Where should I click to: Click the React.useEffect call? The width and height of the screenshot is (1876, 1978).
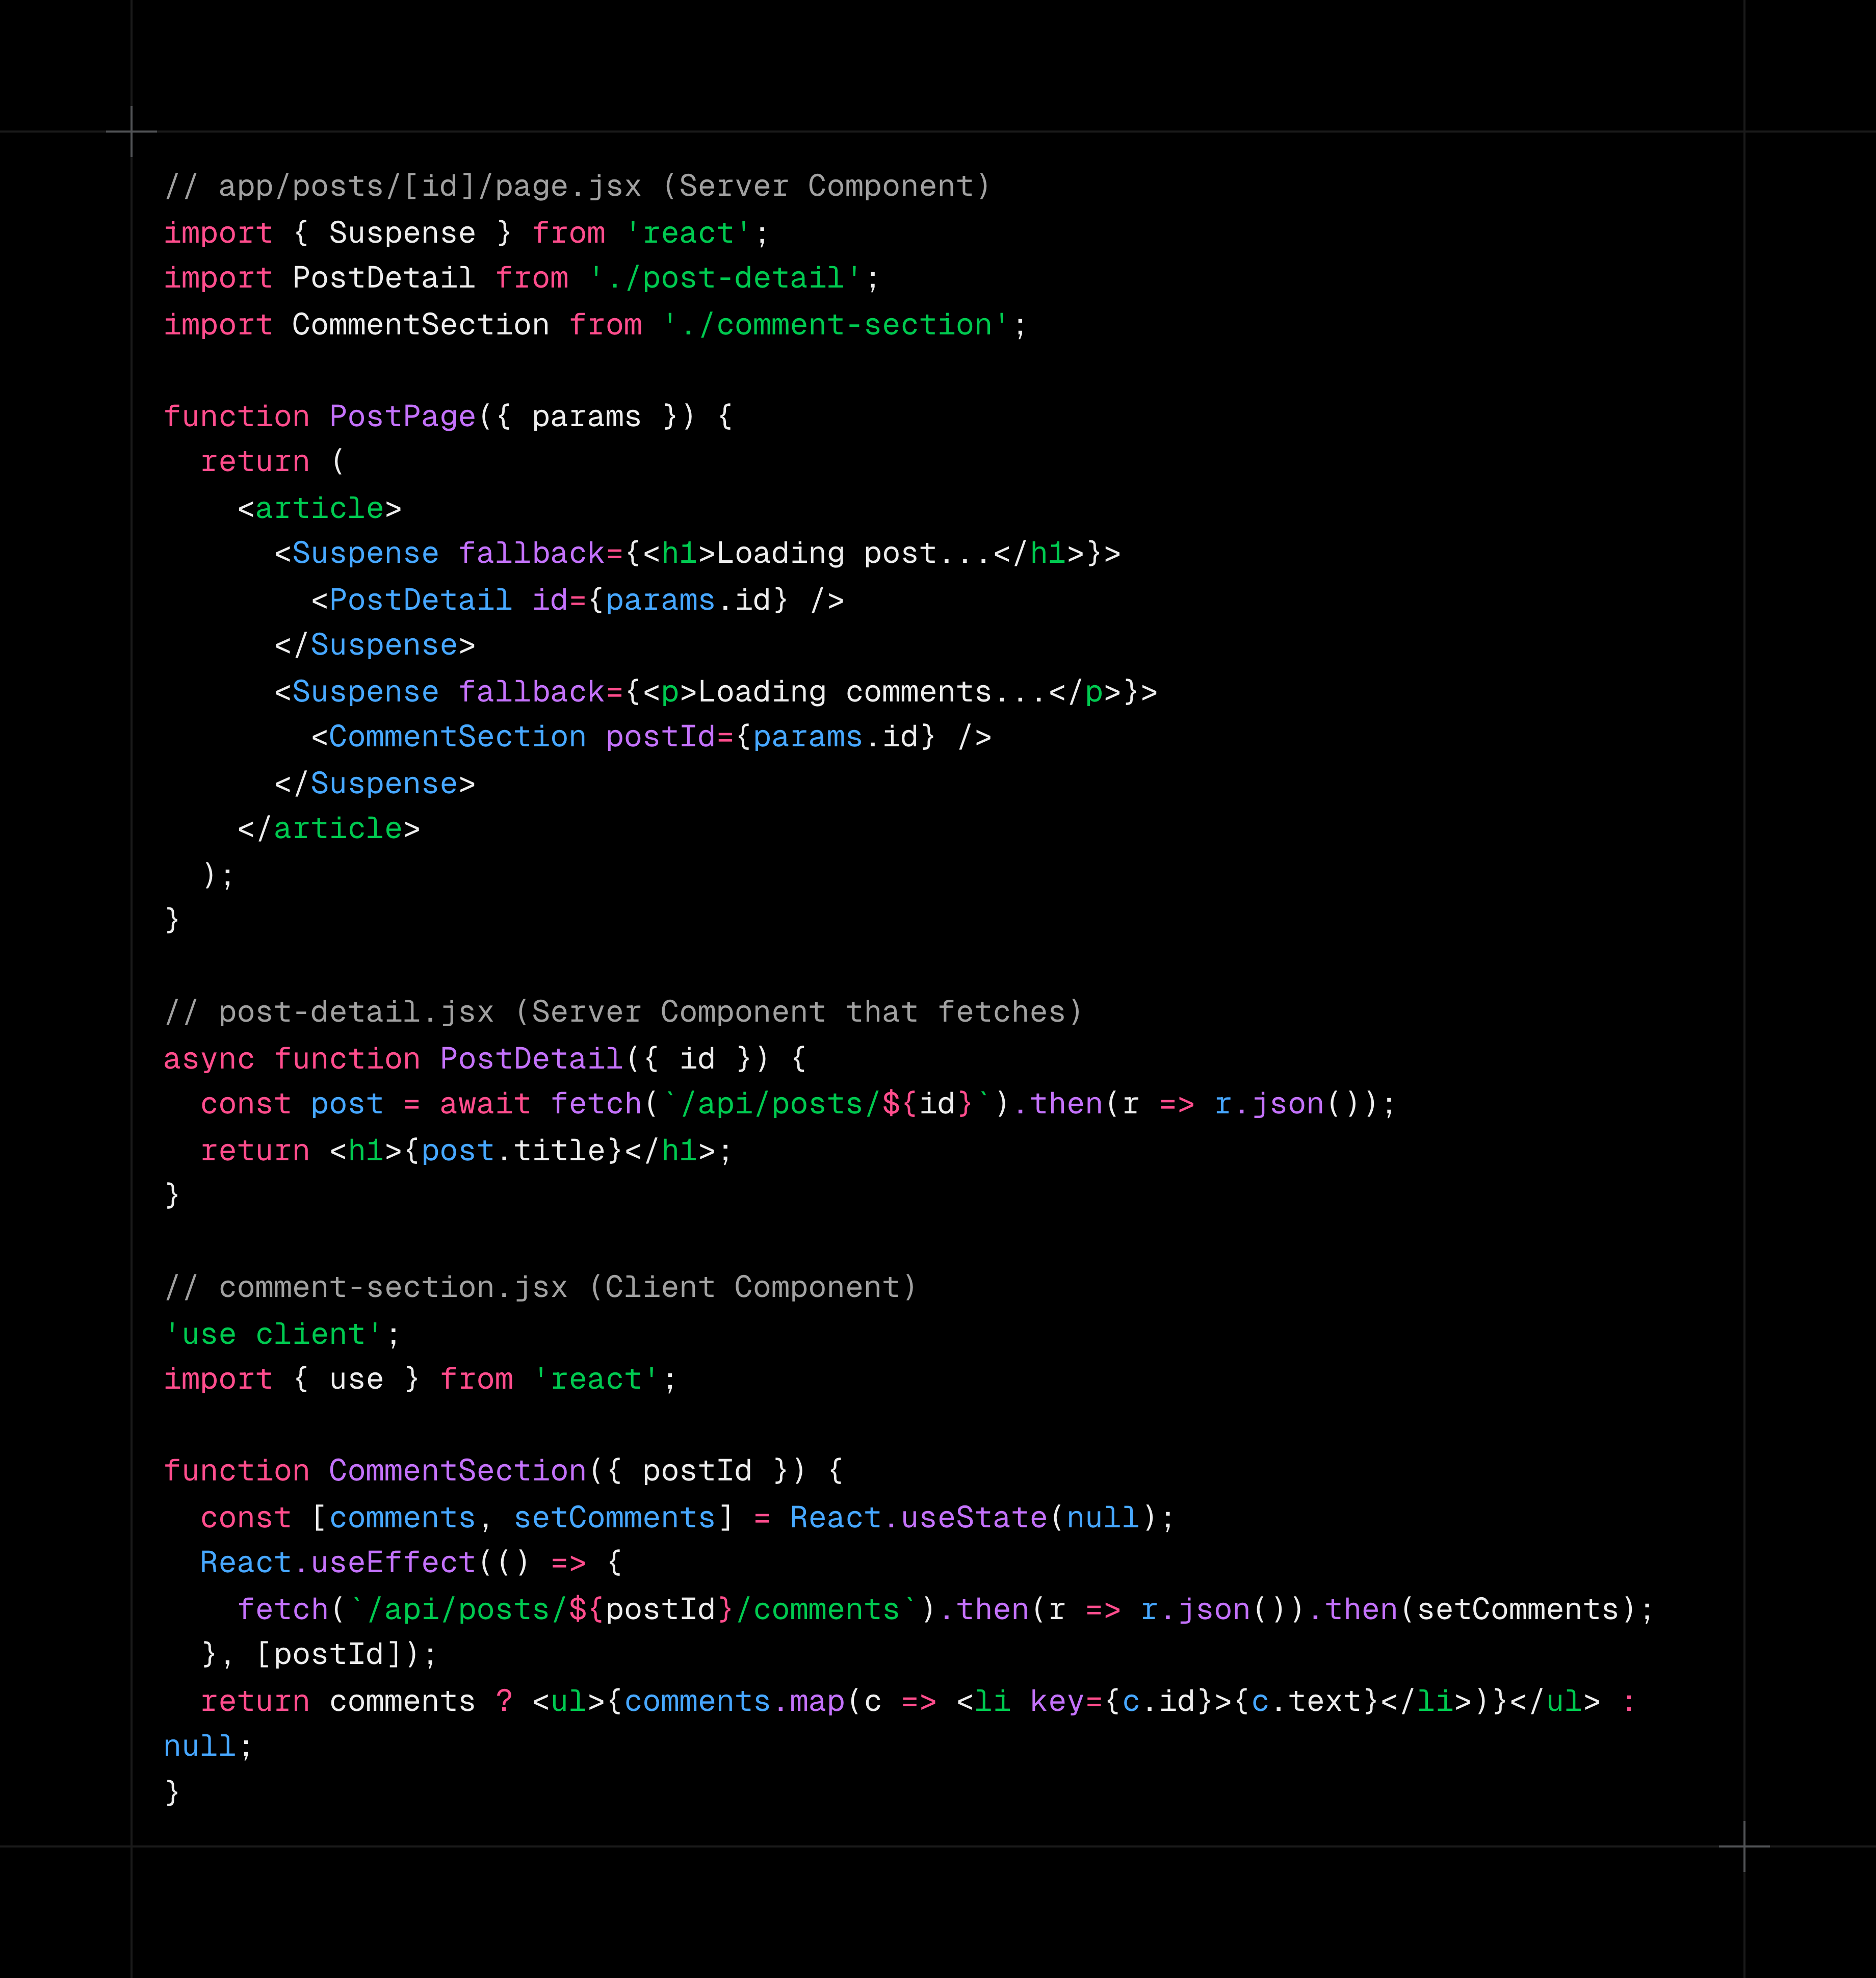point(338,1563)
